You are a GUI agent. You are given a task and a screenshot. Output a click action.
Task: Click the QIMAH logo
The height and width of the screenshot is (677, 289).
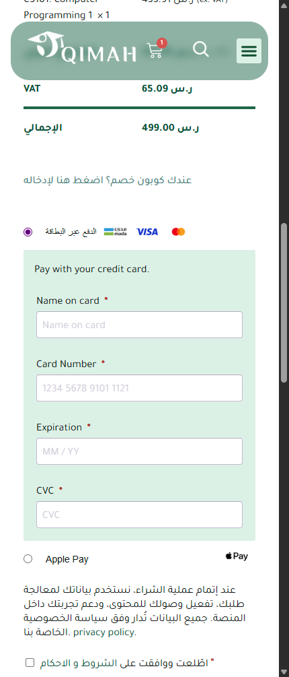point(82,49)
